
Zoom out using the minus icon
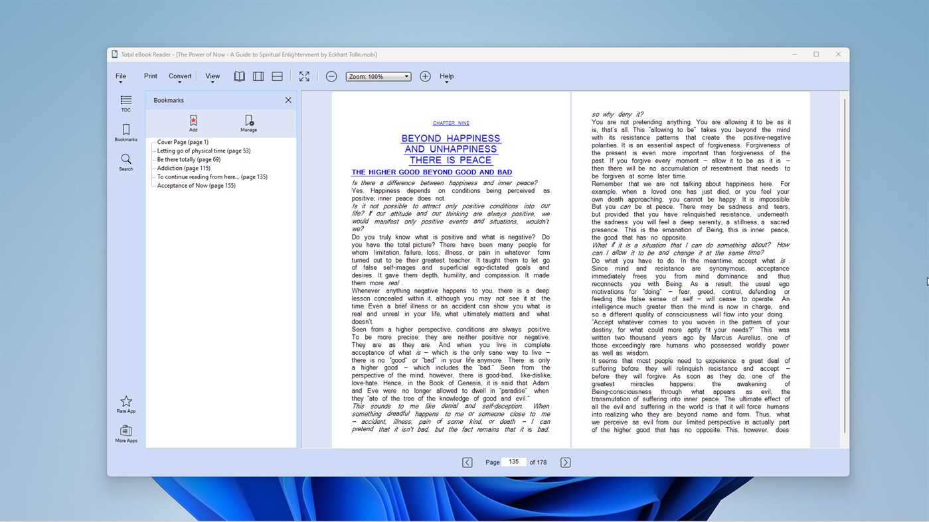coord(331,76)
